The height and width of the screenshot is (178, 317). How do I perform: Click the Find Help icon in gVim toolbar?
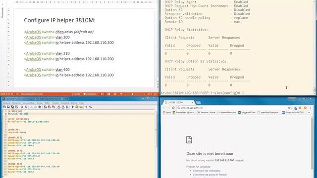point(90,107)
